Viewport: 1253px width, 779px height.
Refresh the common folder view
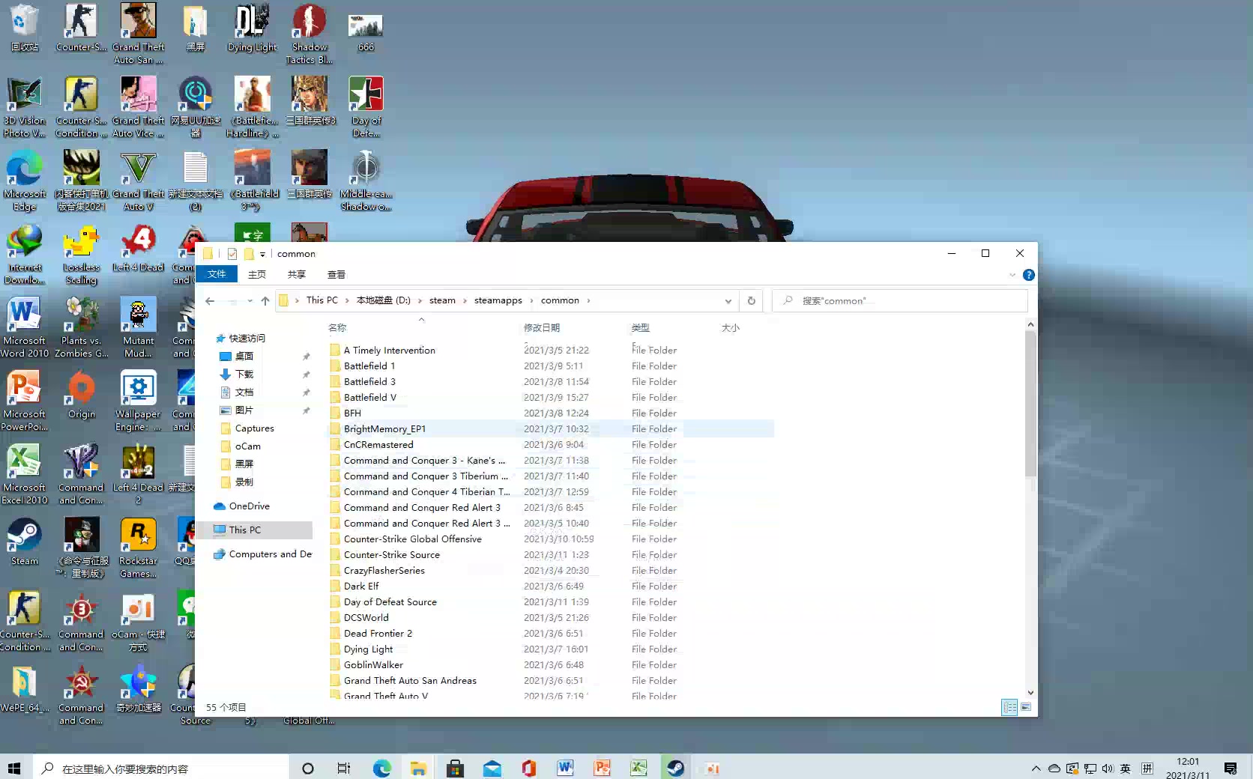pyautogui.click(x=751, y=300)
